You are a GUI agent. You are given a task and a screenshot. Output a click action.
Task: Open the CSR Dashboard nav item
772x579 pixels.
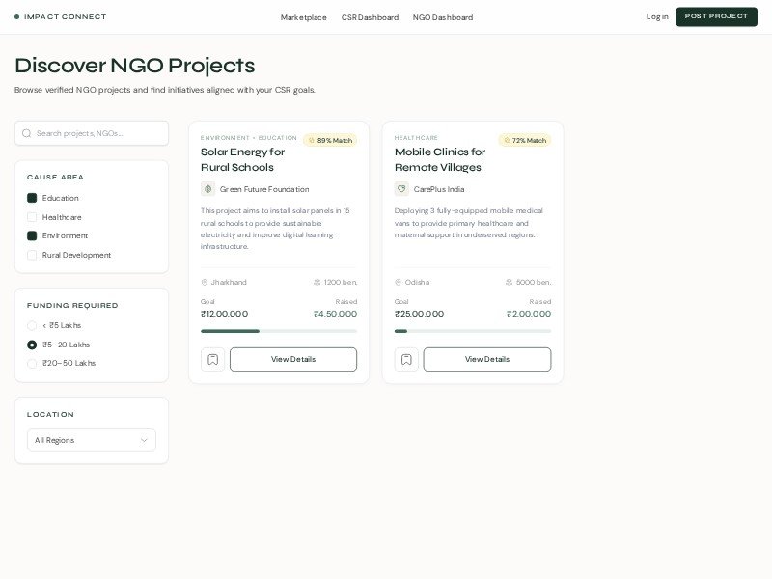point(370,17)
